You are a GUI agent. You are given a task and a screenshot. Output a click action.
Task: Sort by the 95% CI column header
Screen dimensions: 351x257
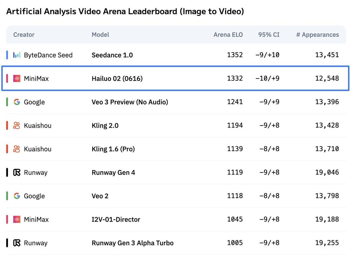pos(269,35)
